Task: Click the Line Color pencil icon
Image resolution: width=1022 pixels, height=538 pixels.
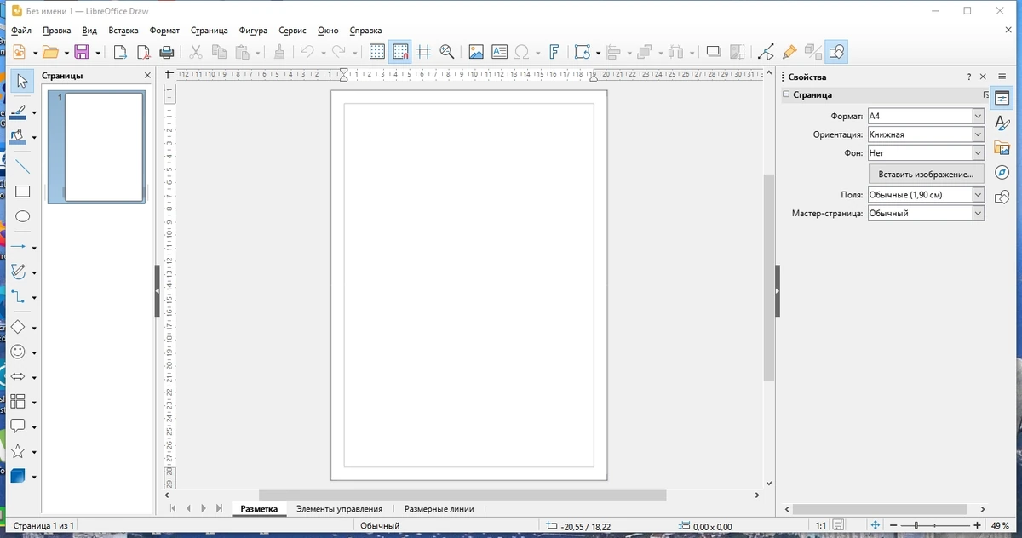Action: pyautogui.click(x=19, y=112)
